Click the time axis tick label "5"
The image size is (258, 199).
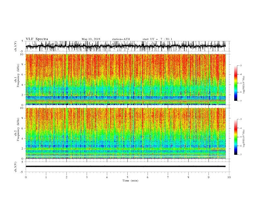tap(127, 177)
